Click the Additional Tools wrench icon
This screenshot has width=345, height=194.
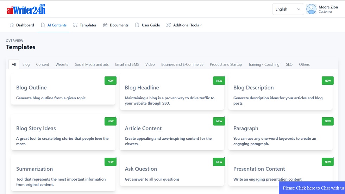[x=169, y=25]
